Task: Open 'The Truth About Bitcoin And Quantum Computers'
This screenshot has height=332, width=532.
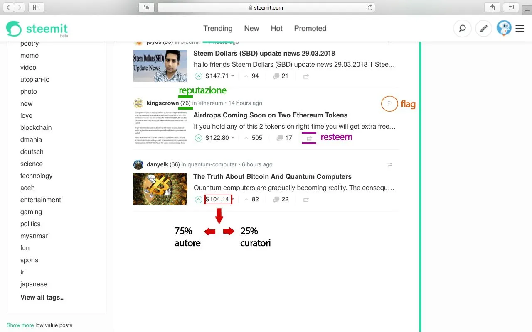Action: pyautogui.click(x=272, y=176)
